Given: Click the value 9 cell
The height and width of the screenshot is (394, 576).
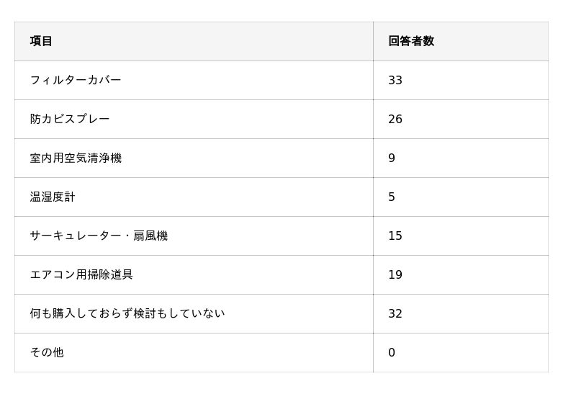Looking at the screenshot, I should [x=392, y=158].
